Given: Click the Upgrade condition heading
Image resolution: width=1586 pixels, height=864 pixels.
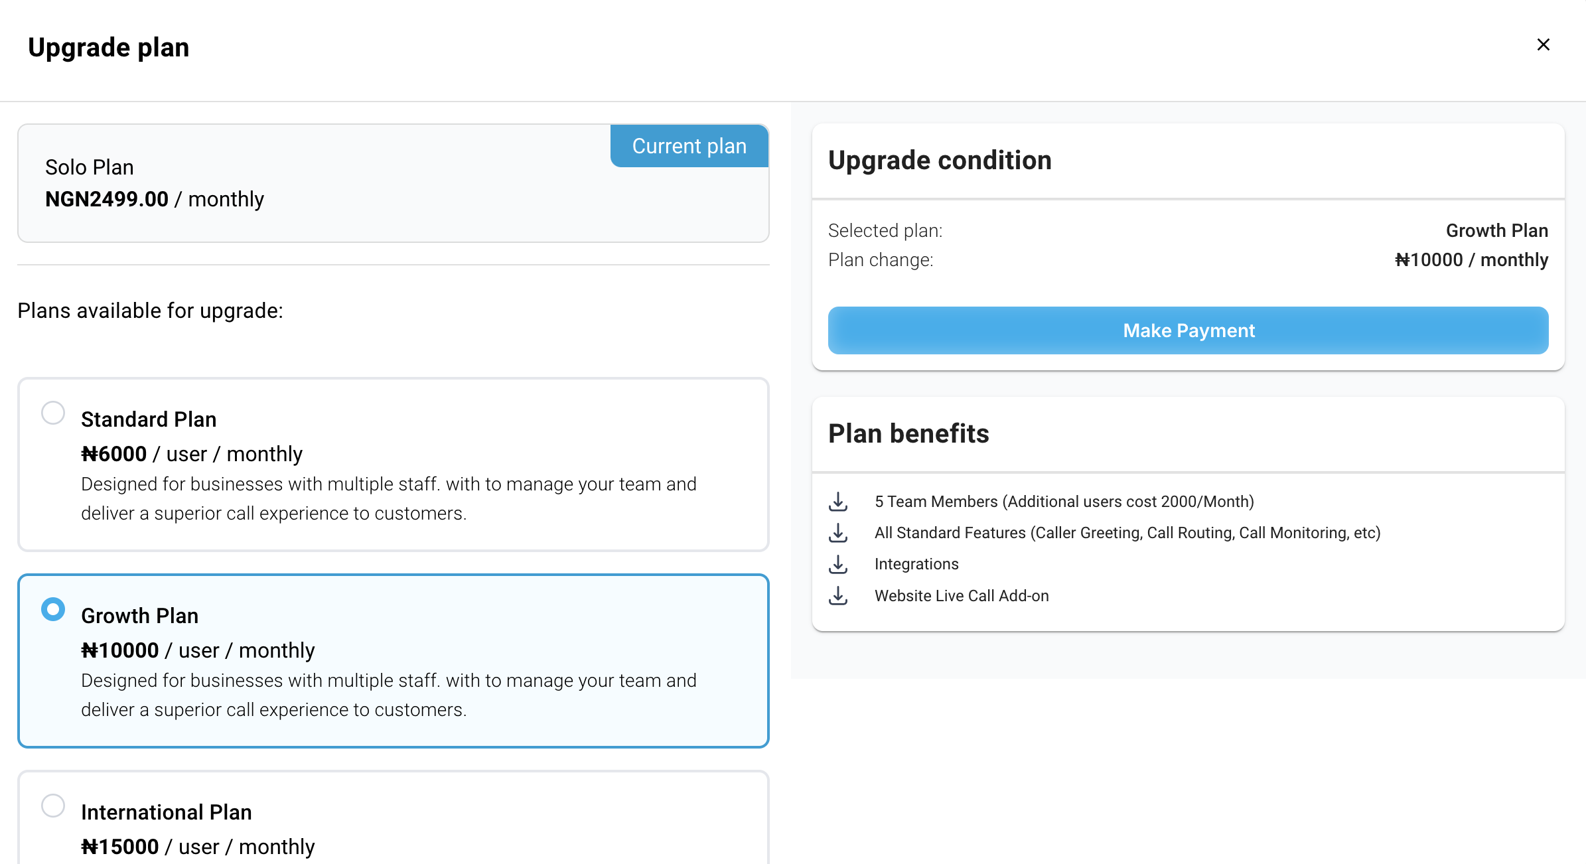Looking at the screenshot, I should coord(940,160).
